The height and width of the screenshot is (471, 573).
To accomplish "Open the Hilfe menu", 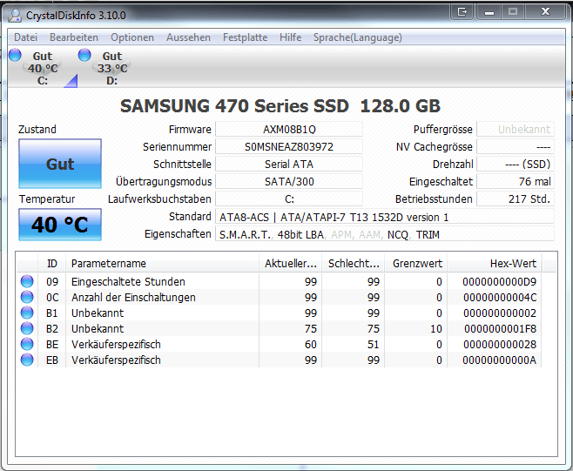I will (x=290, y=37).
